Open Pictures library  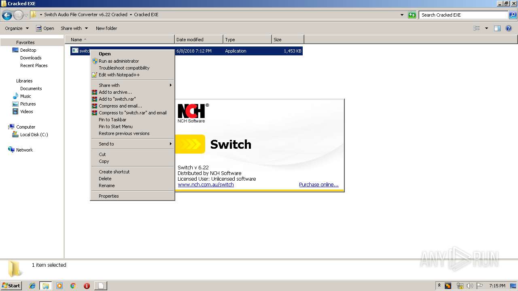(28, 104)
